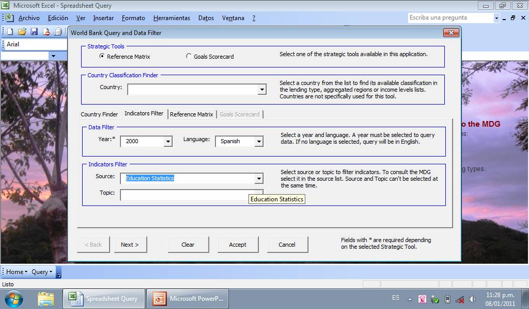Image resolution: width=529 pixels, height=309 pixels.
Task: Open the Ventana menu
Action: [233, 18]
